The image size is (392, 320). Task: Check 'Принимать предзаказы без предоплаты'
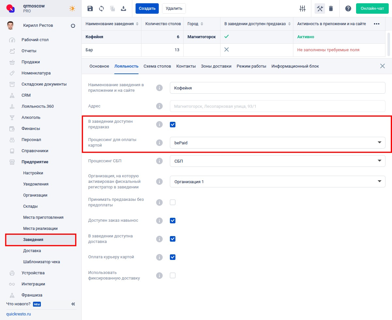[x=172, y=202]
